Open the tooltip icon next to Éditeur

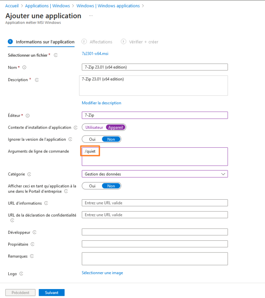click(x=27, y=115)
